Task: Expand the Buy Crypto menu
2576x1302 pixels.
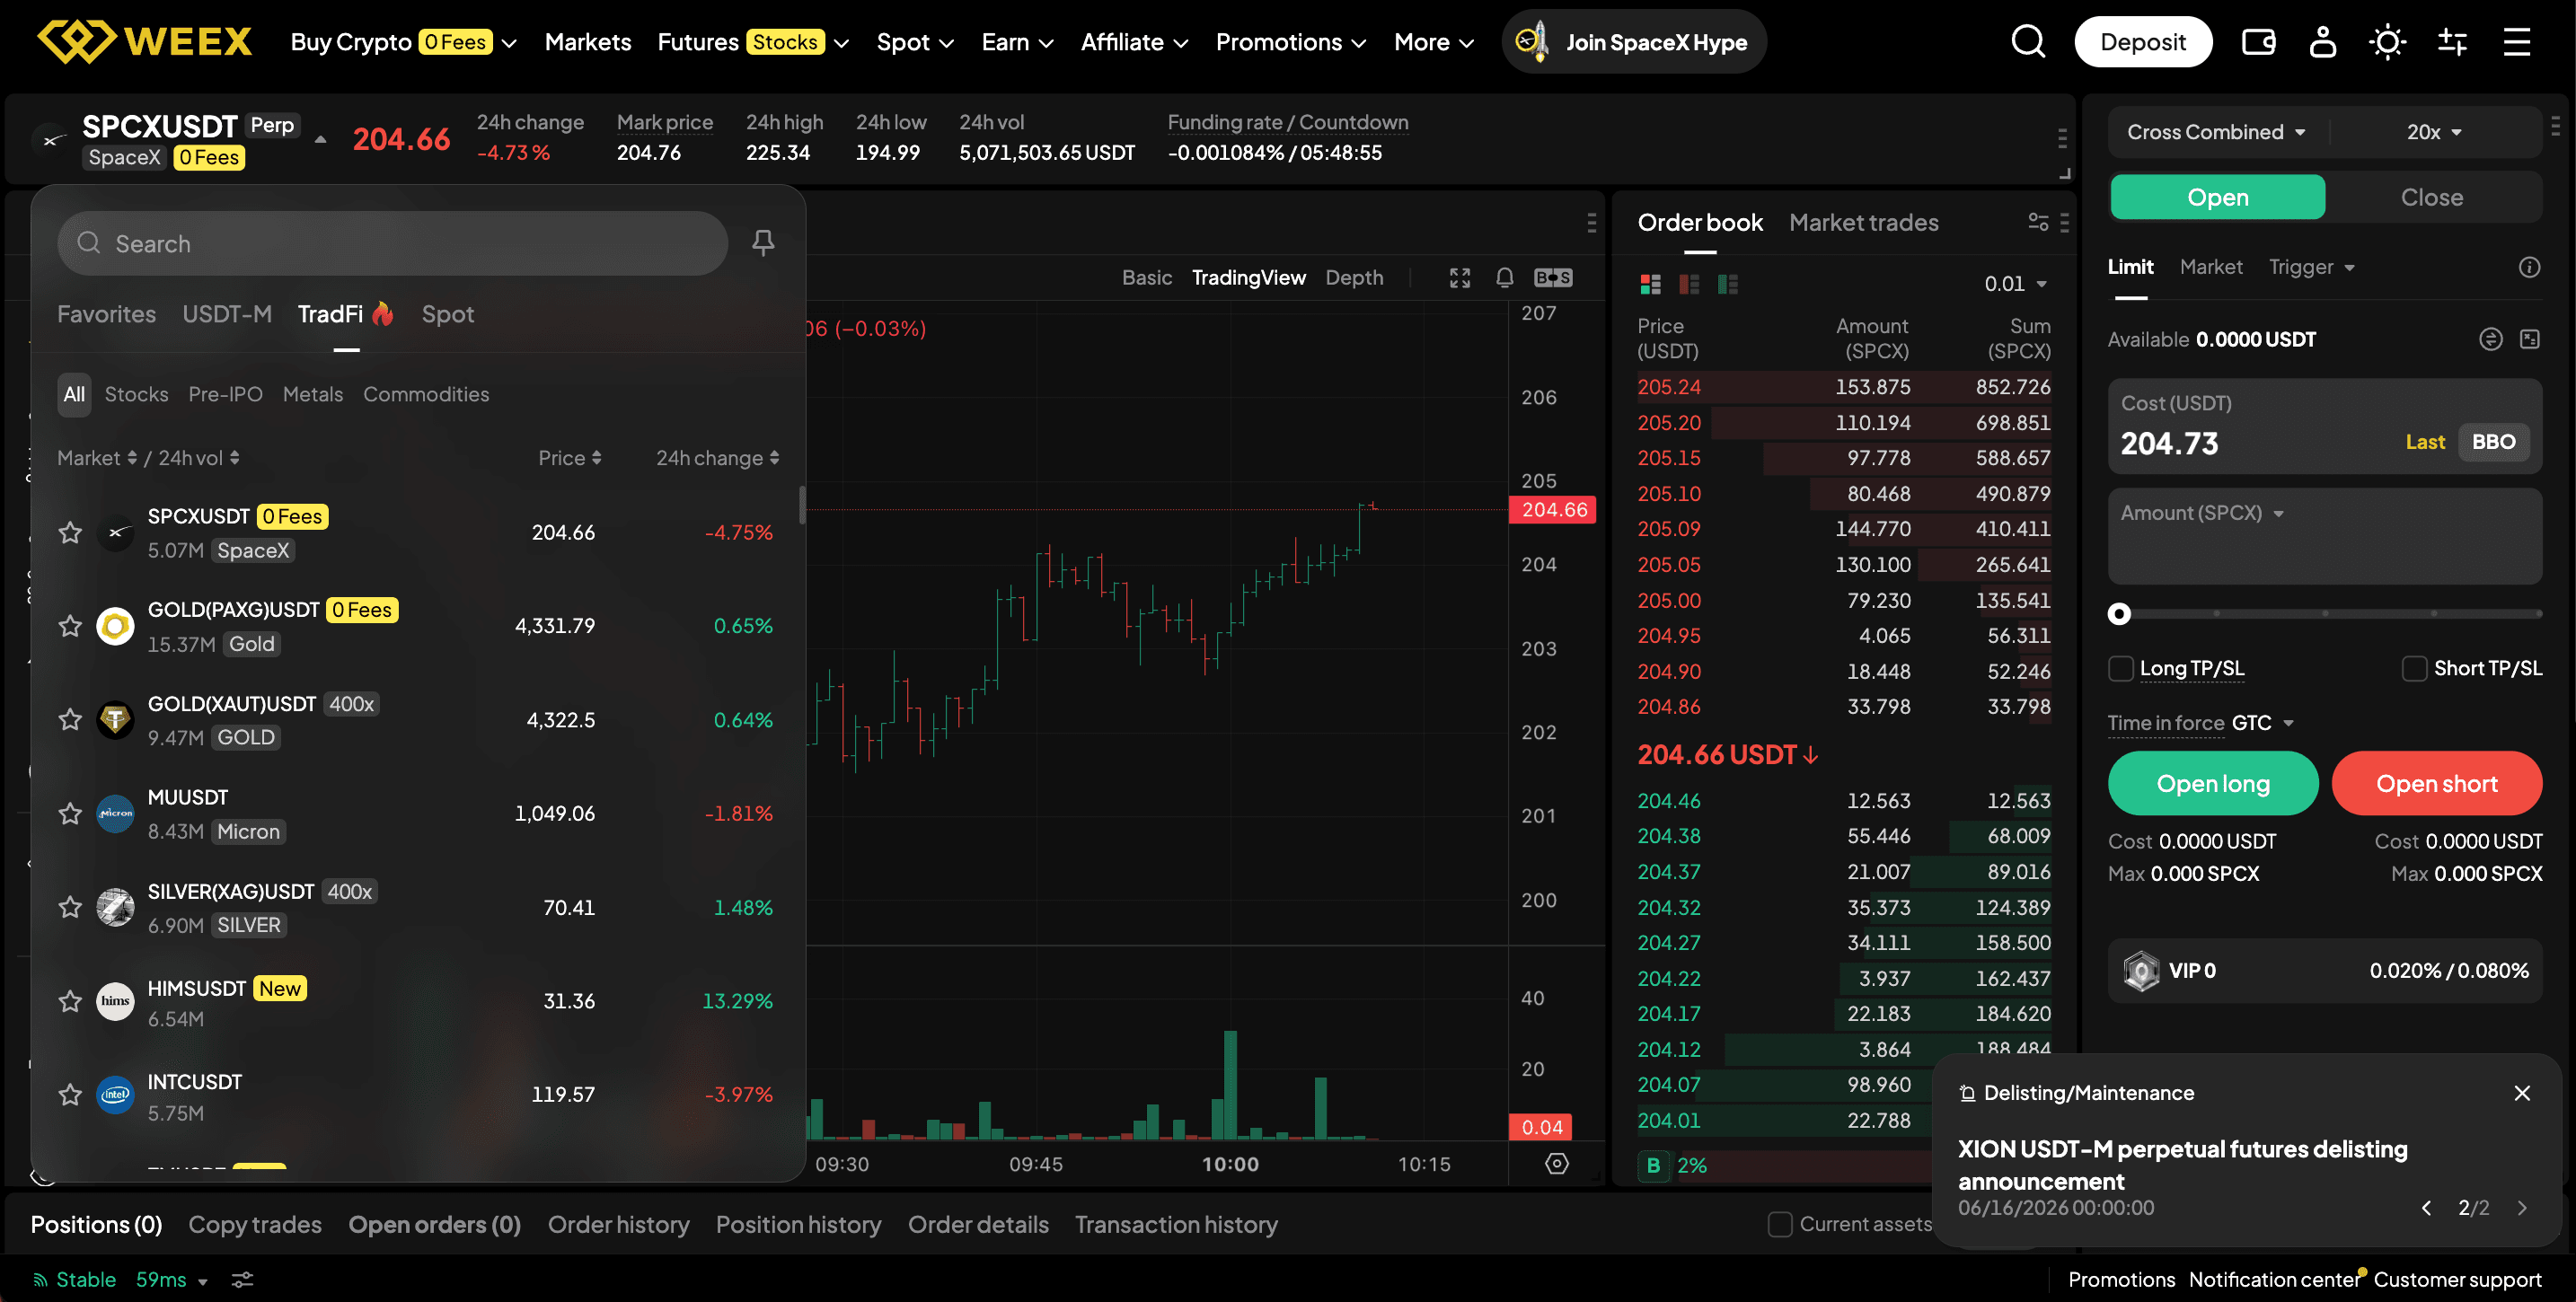Action: coord(403,42)
